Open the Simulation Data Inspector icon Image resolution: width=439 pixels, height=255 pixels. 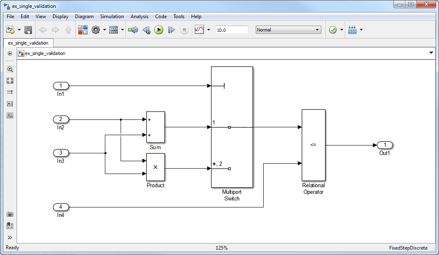coord(199,30)
